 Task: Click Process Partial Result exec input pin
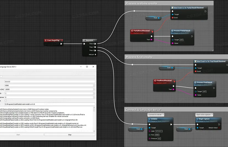(x=173, y=36)
